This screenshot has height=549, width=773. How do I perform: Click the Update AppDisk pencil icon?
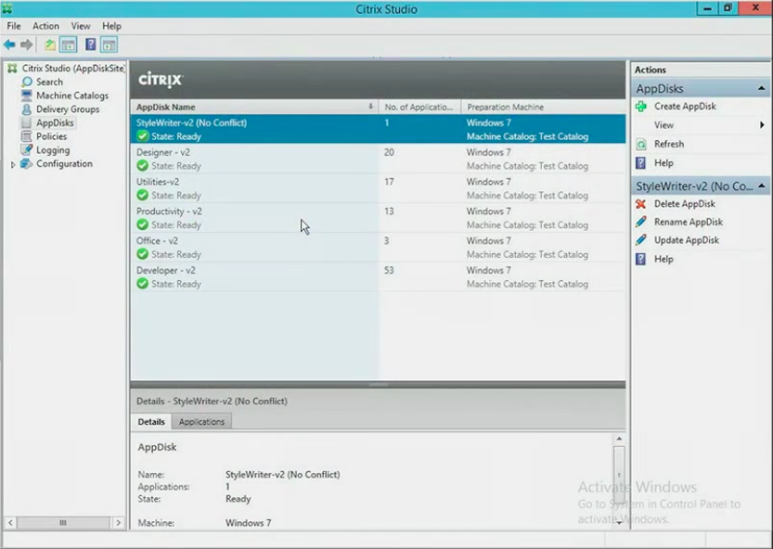pos(641,240)
